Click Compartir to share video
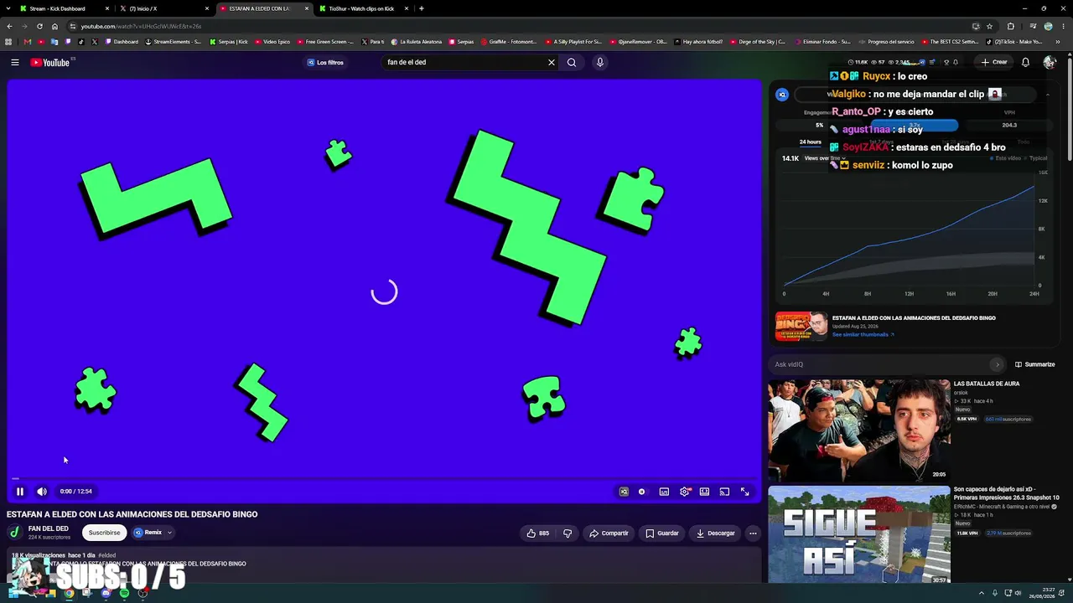Image resolution: width=1073 pixels, height=603 pixels. (609, 533)
